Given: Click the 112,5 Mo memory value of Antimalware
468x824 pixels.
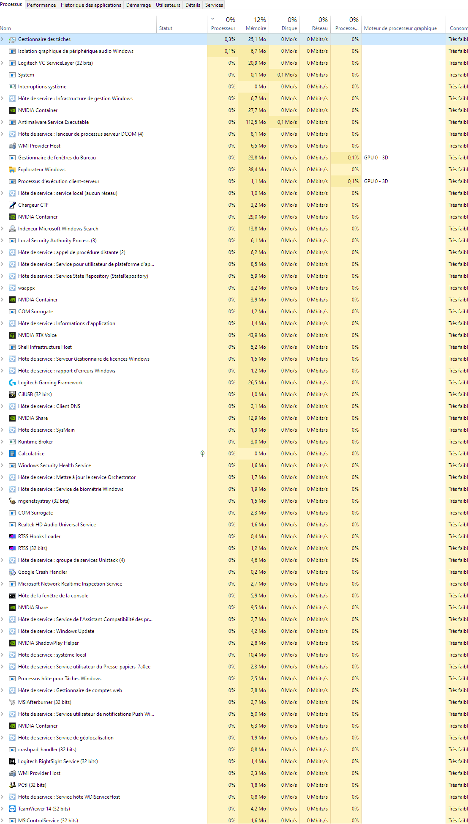Looking at the screenshot, I should tap(256, 122).
